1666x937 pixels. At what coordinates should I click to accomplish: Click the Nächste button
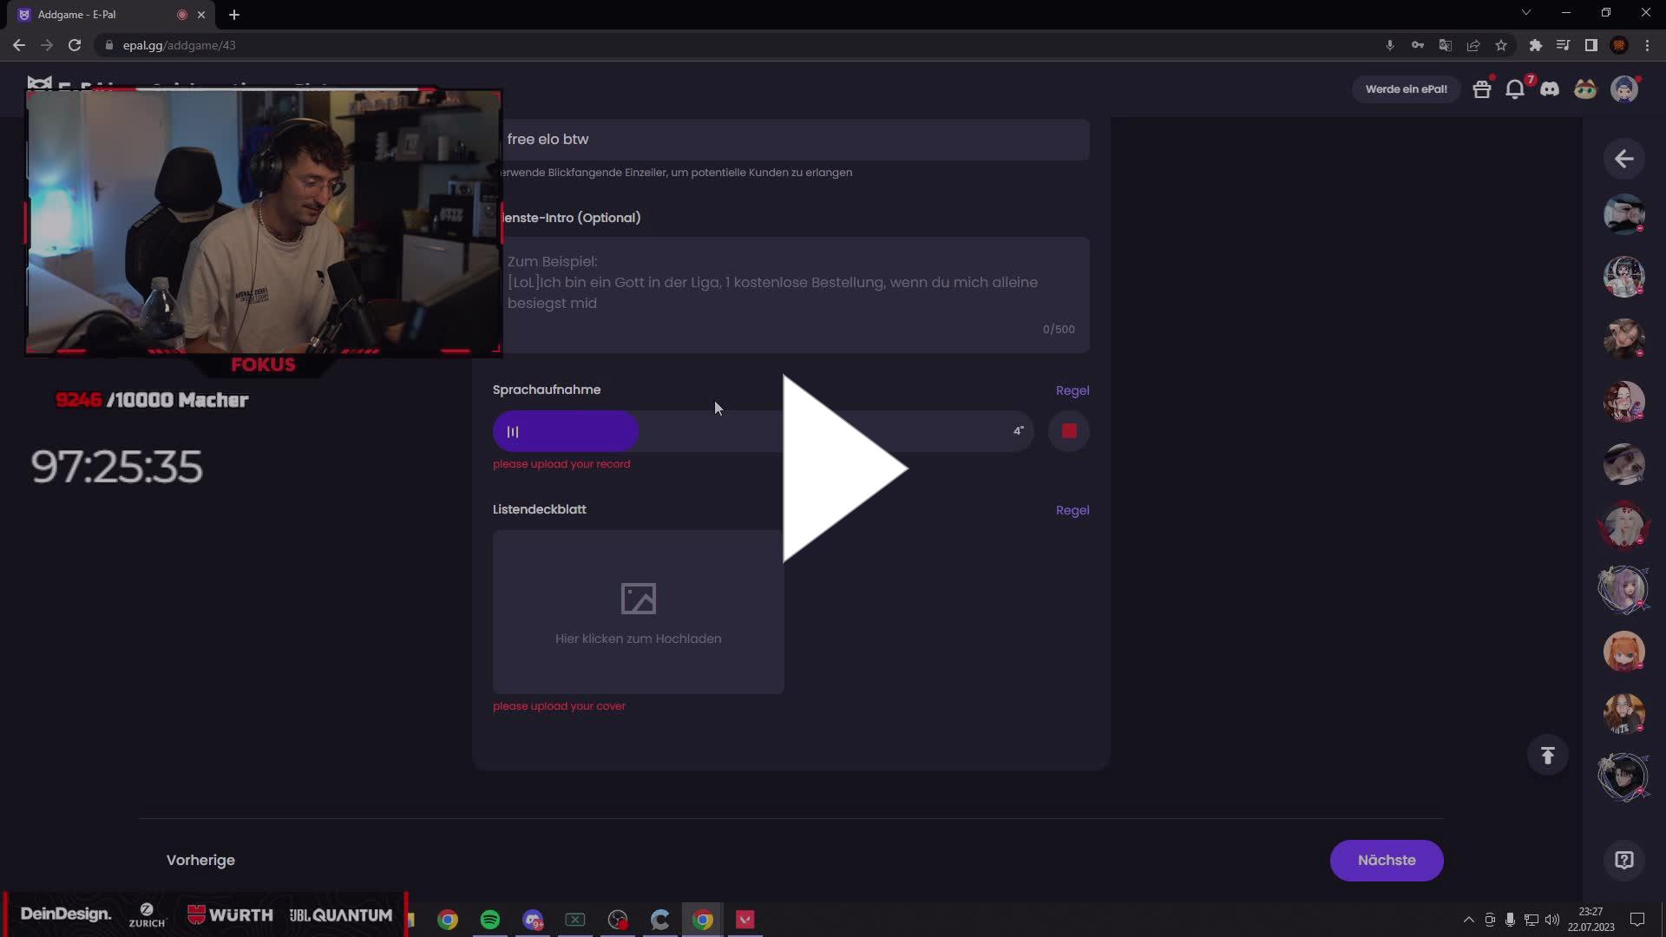(x=1386, y=860)
